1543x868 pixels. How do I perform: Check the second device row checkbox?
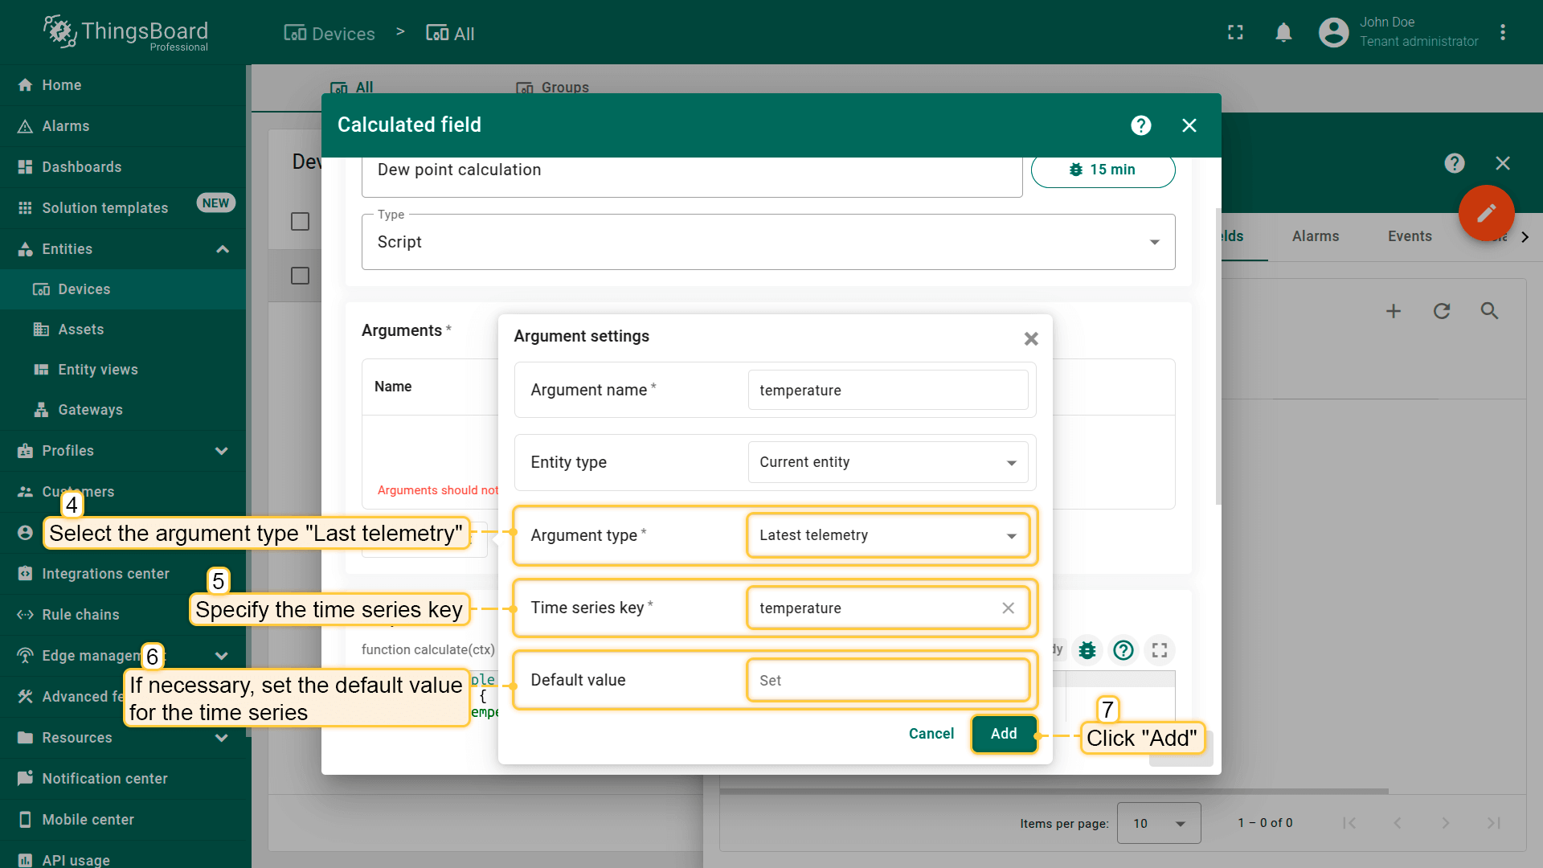tap(300, 276)
